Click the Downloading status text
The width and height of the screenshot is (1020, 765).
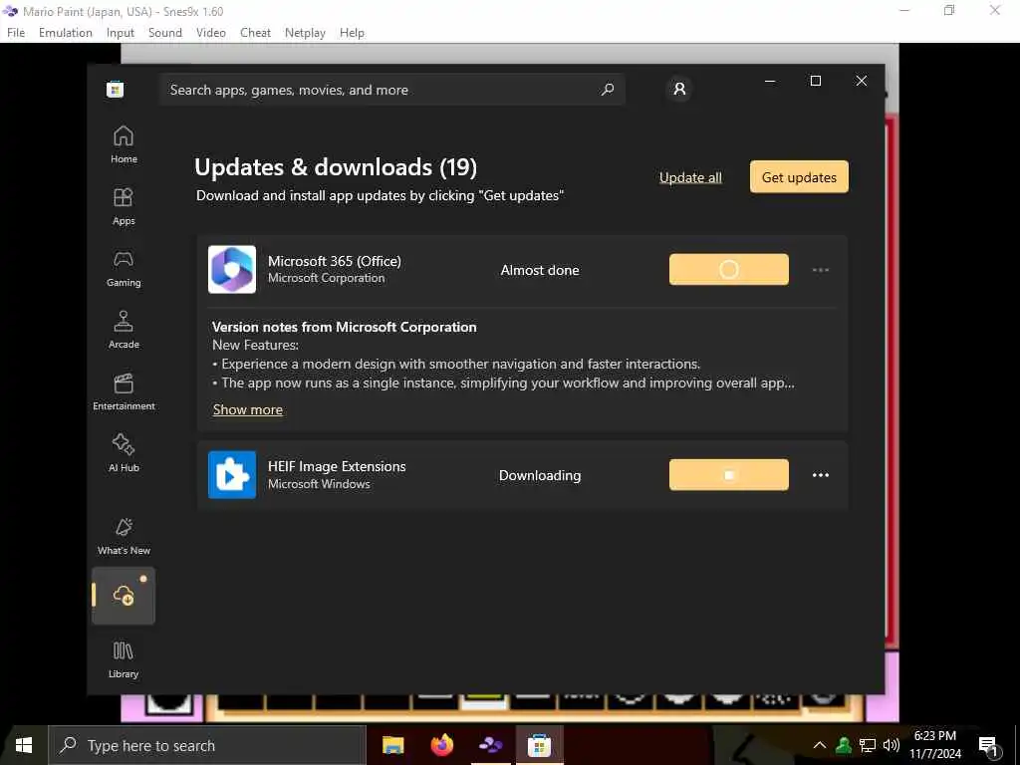540,475
